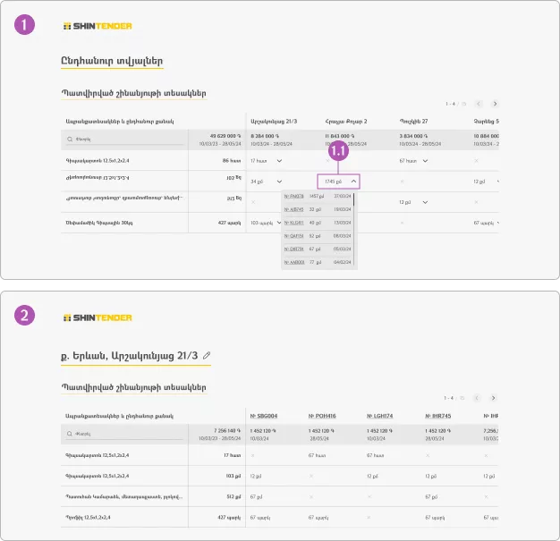560x541 pixels.
Task: Expand the 34 quantity dropdown in second row
Action: pyautogui.click(x=279, y=181)
